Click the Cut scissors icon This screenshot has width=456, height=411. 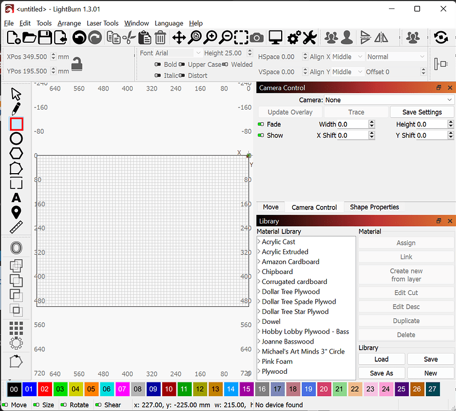[129, 38]
